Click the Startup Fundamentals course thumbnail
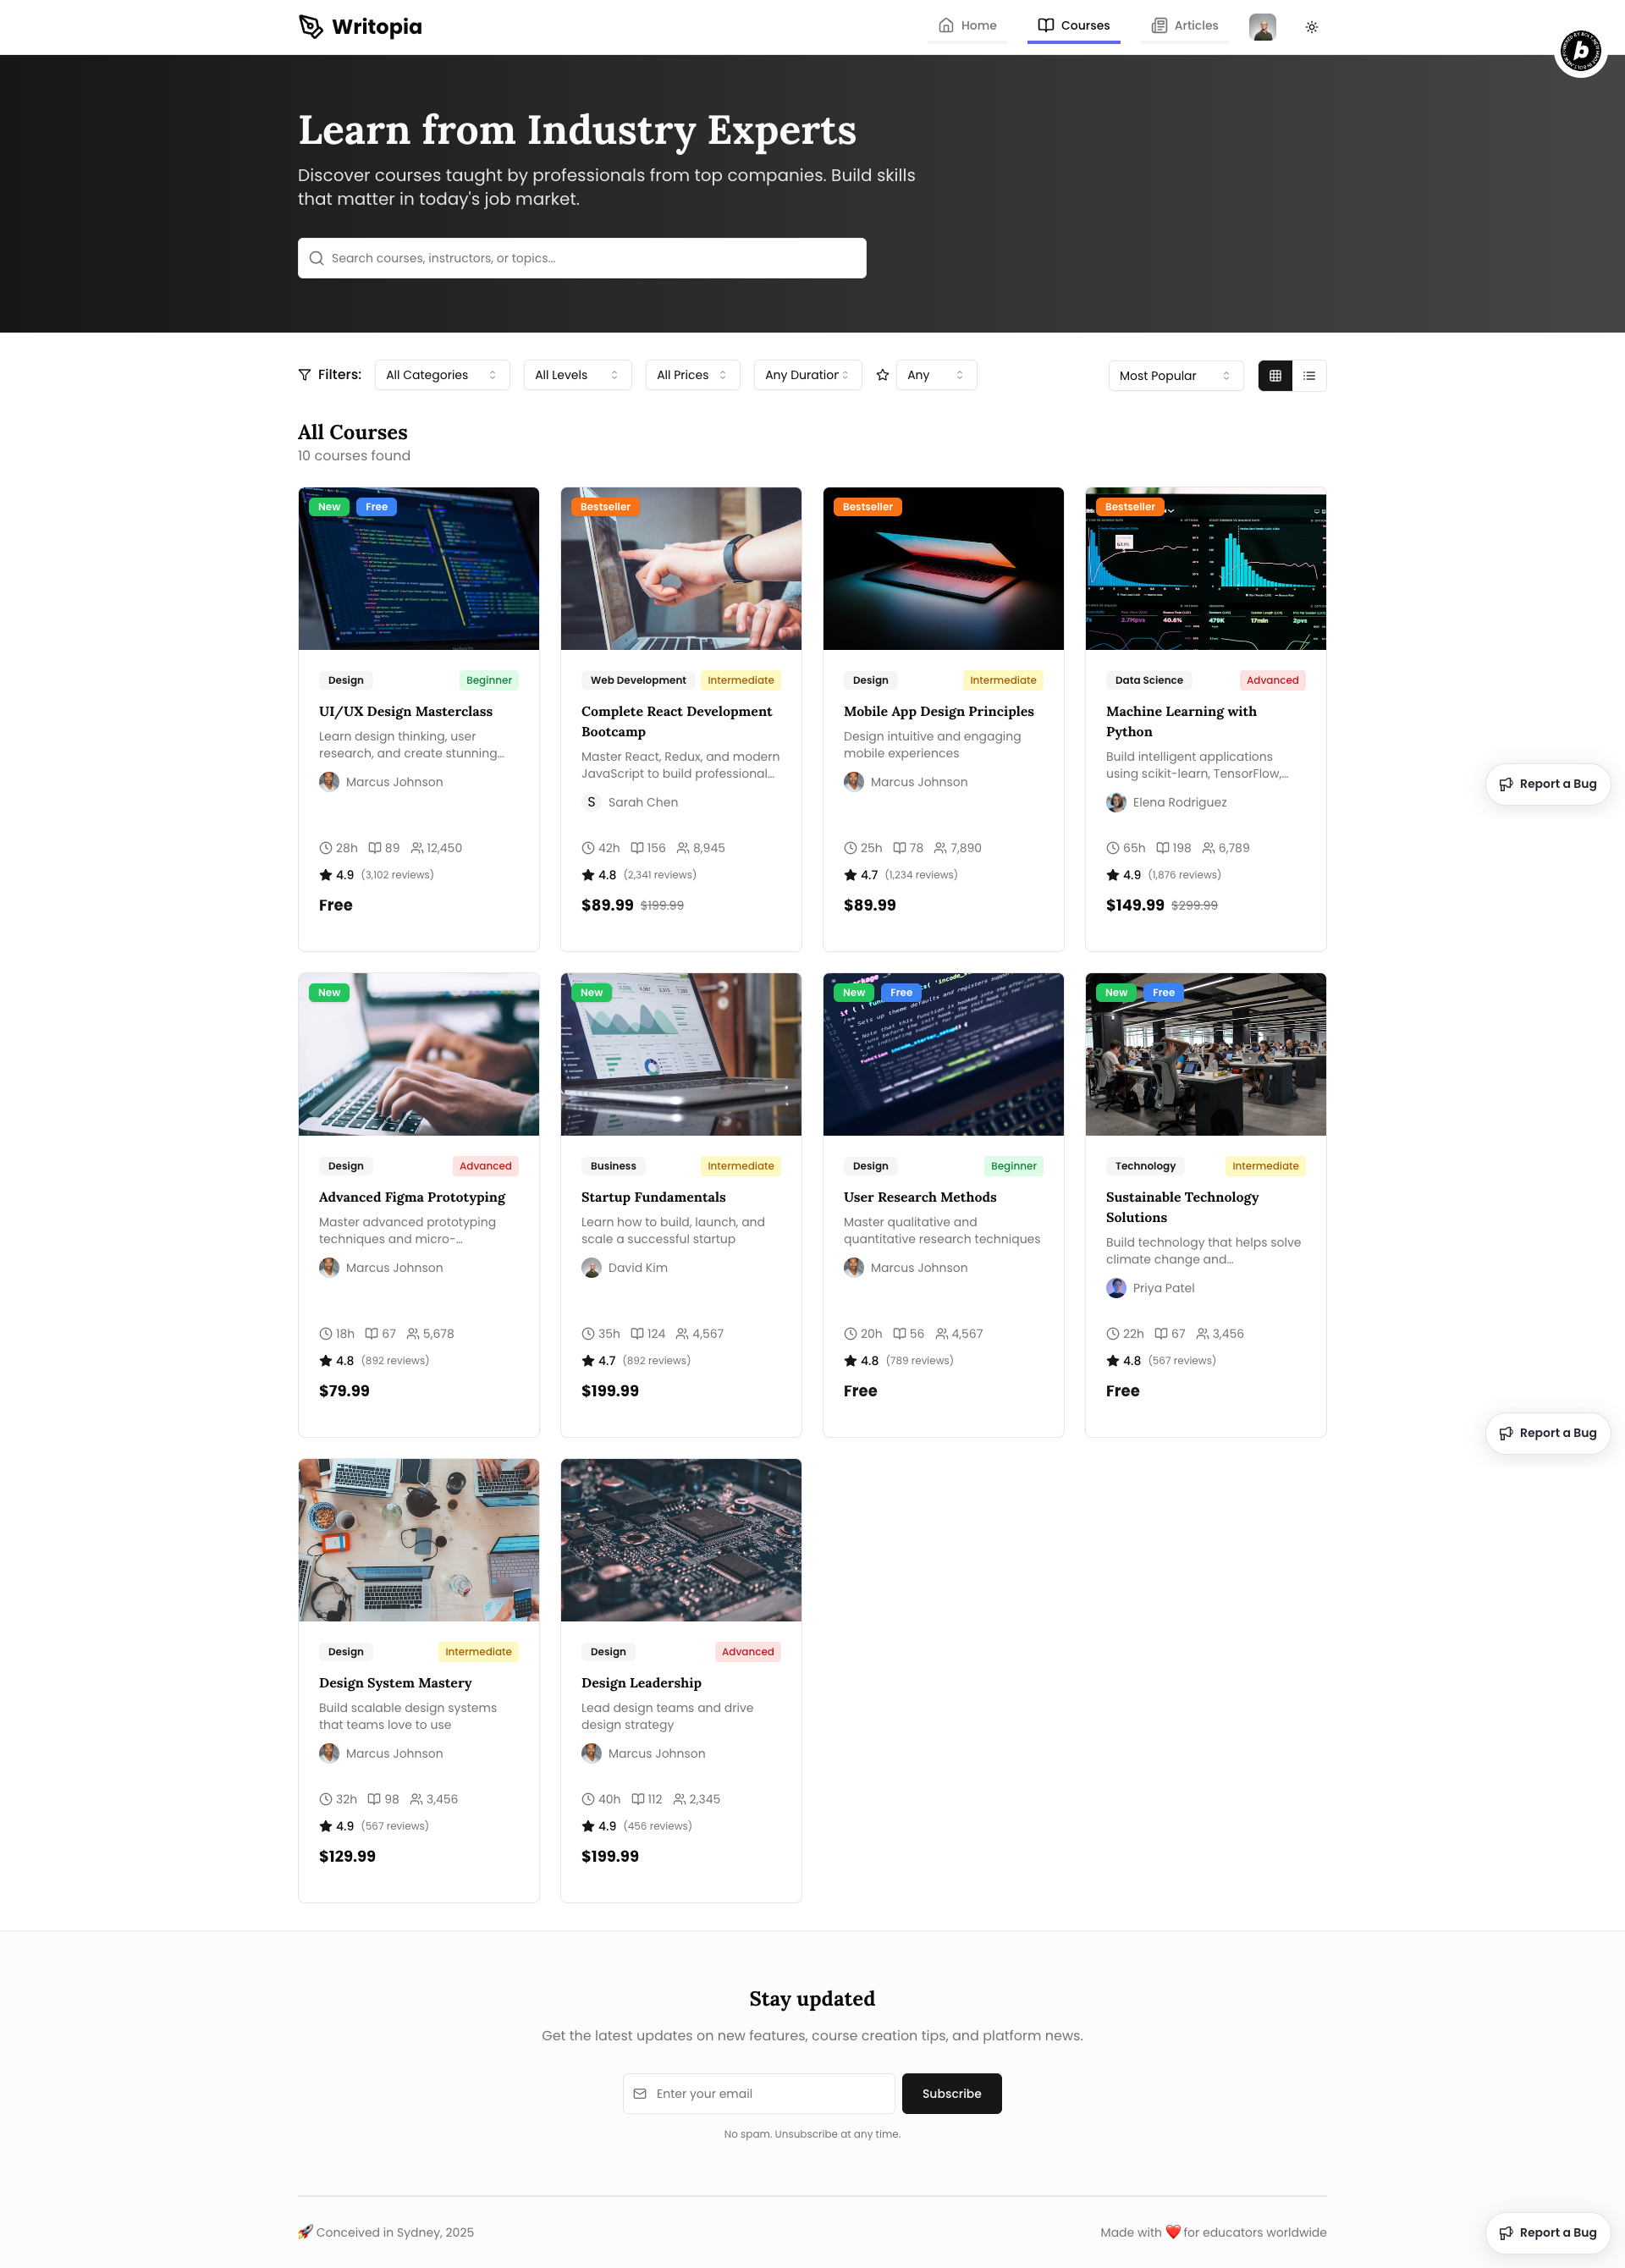This screenshot has height=2268, width=1625. tap(680, 1054)
